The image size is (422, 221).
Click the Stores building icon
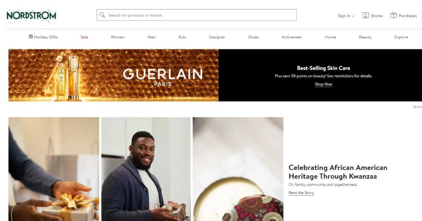click(366, 15)
